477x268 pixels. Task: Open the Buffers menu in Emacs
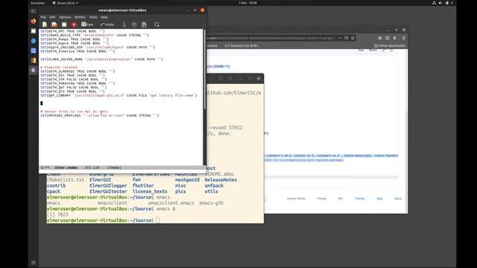(80, 17)
